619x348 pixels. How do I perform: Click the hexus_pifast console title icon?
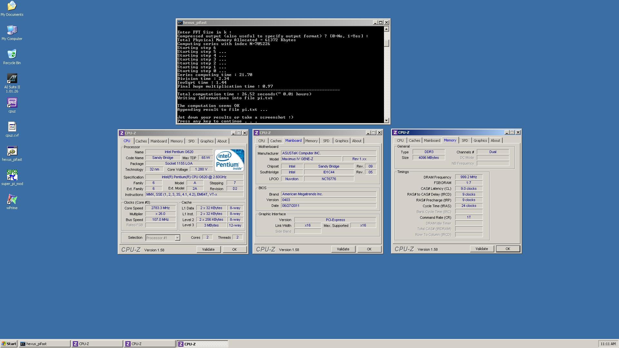click(180, 23)
